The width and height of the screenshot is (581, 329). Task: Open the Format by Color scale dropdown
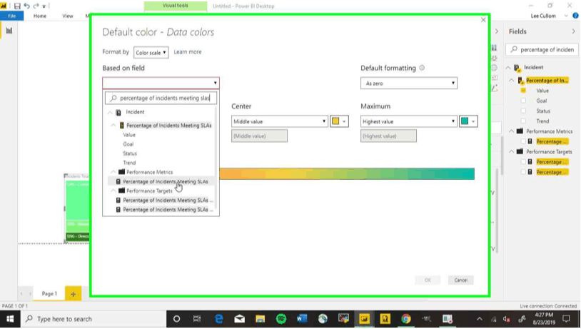point(151,53)
